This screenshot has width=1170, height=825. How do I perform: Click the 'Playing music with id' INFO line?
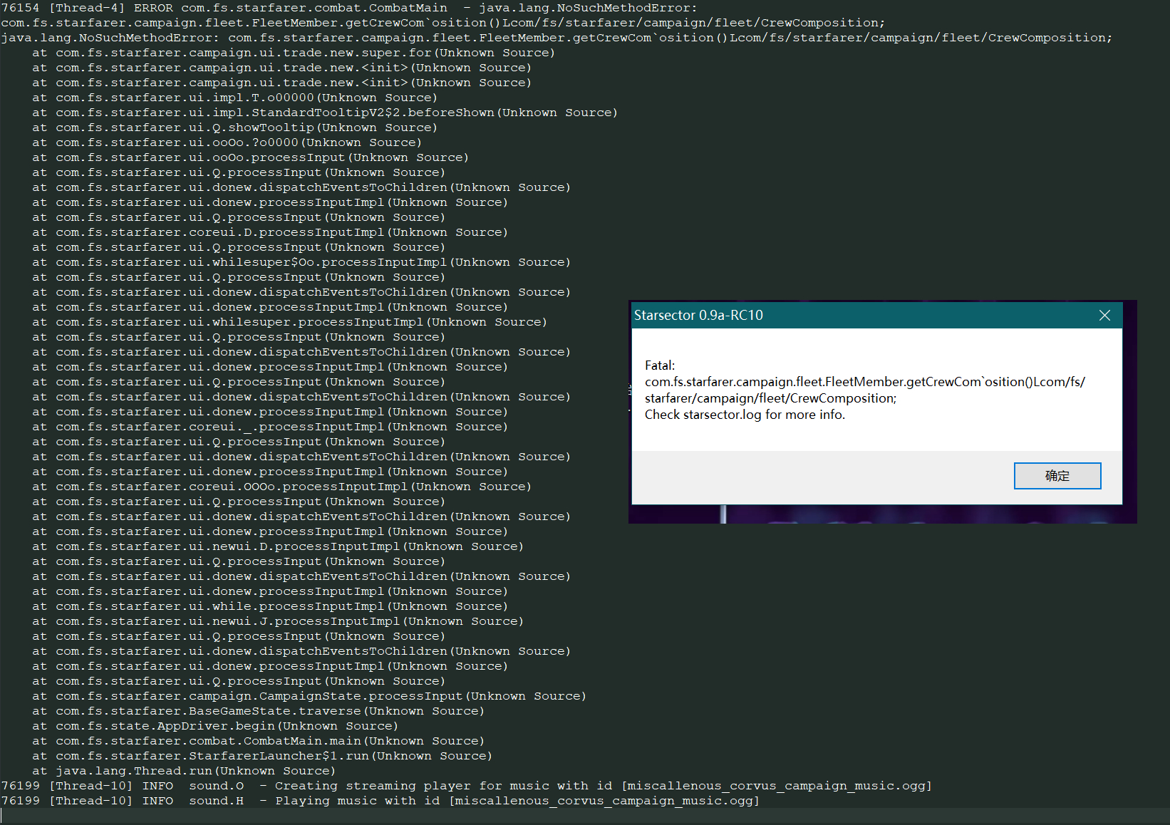coord(380,801)
